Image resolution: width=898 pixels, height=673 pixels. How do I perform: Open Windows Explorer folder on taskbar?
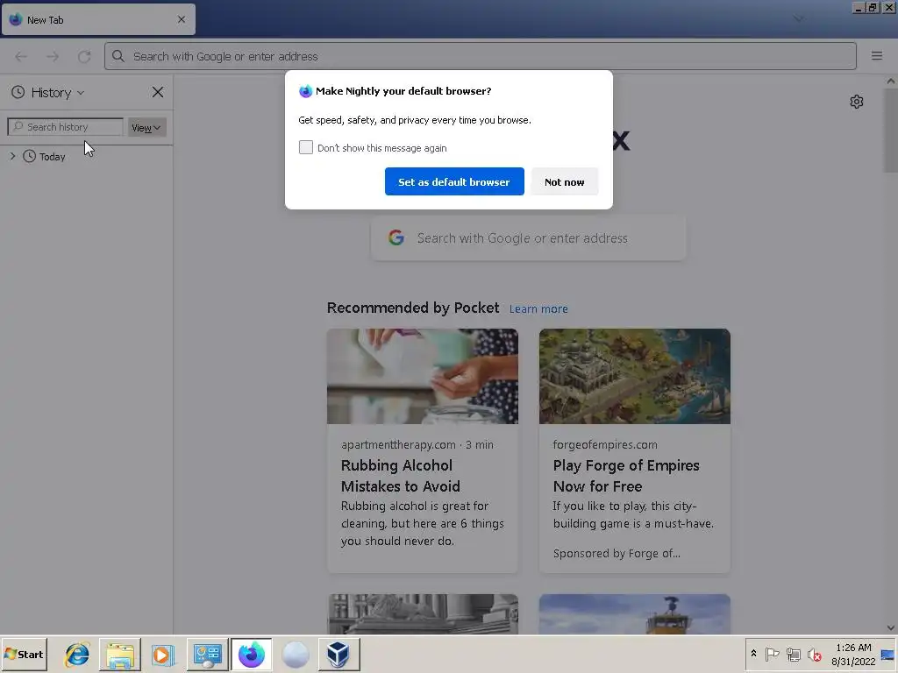(x=119, y=654)
